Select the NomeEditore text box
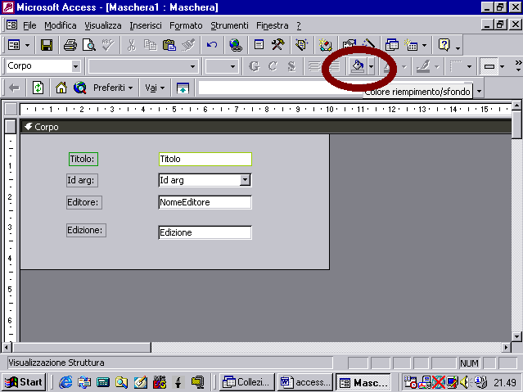 pyautogui.click(x=205, y=202)
